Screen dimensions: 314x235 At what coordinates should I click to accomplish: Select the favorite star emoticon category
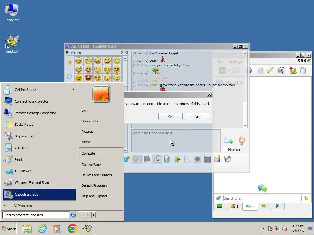(x=70, y=62)
